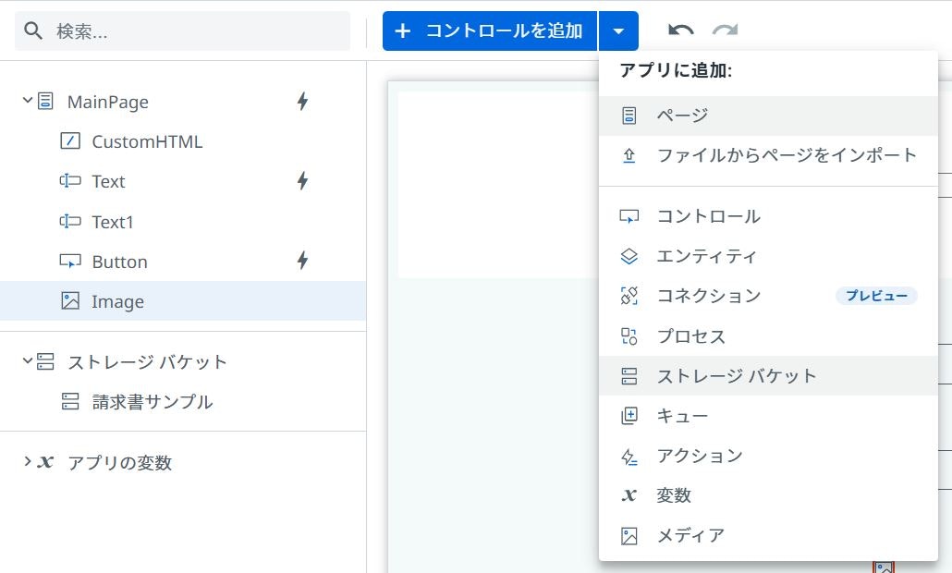Click the undo arrow icon

tap(680, 30)
